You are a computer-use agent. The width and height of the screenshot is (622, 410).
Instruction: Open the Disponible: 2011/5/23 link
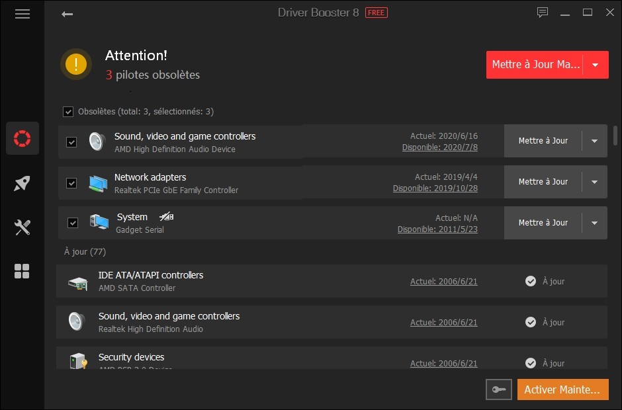coord(437,229)
